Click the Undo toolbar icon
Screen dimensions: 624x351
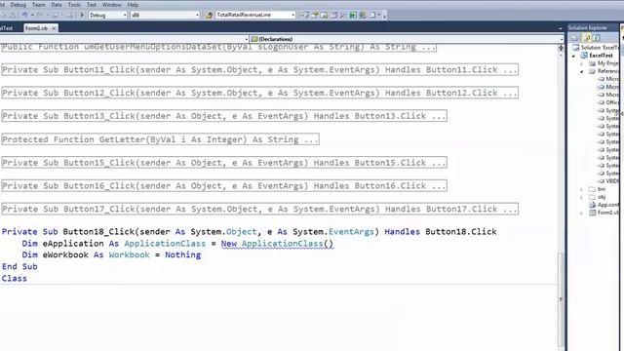point(24,16)
